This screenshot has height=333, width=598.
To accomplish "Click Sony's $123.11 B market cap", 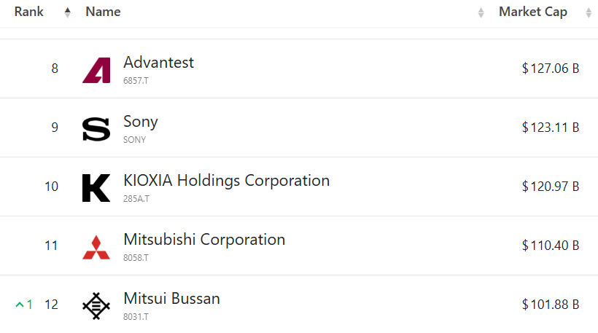I will (x=551, y=128).
